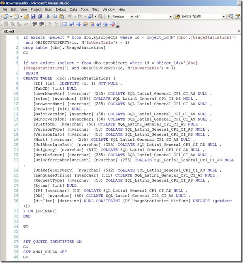Open the Tools menu
This screenshot has height=263, width=243.
click(x=85, y=10)
